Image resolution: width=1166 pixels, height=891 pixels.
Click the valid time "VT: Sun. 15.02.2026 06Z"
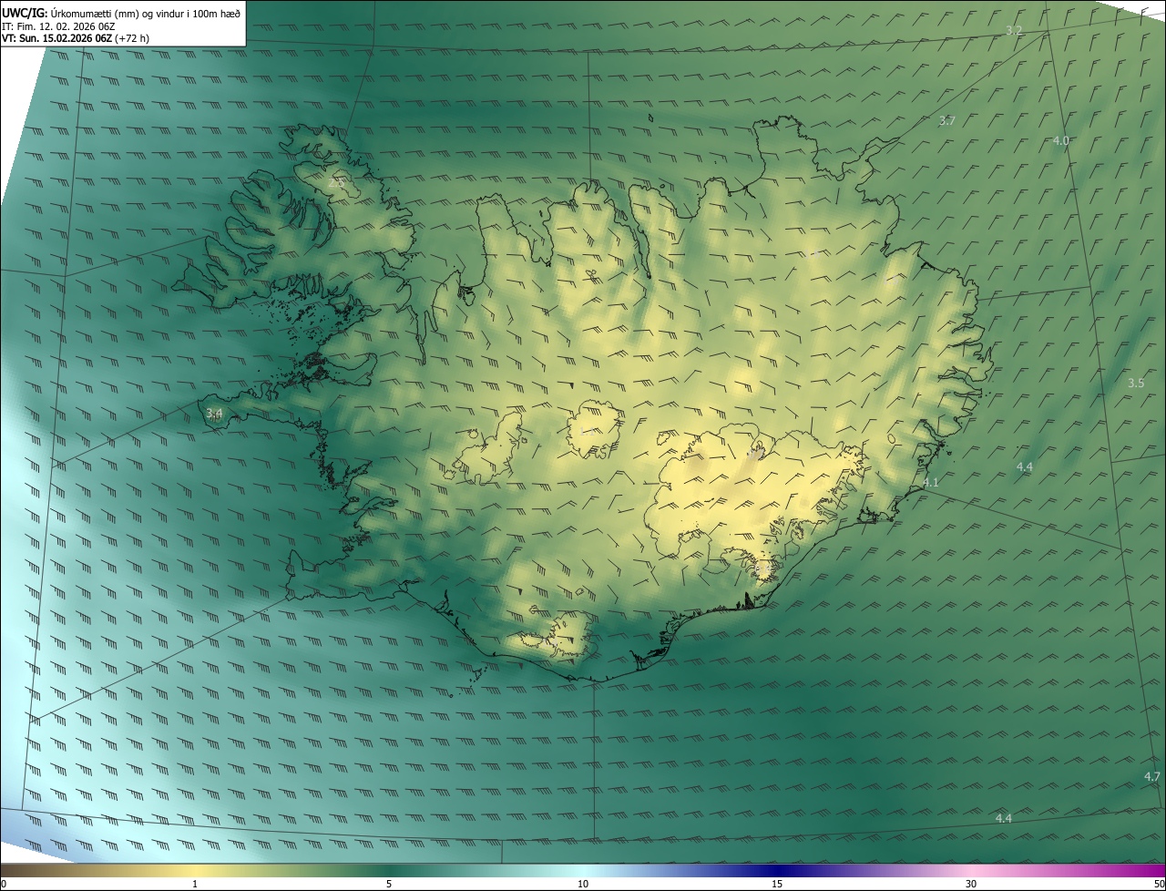[x=57, y=39]
